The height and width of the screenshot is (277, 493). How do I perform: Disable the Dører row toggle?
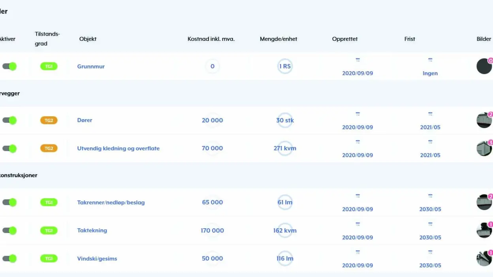9,120
